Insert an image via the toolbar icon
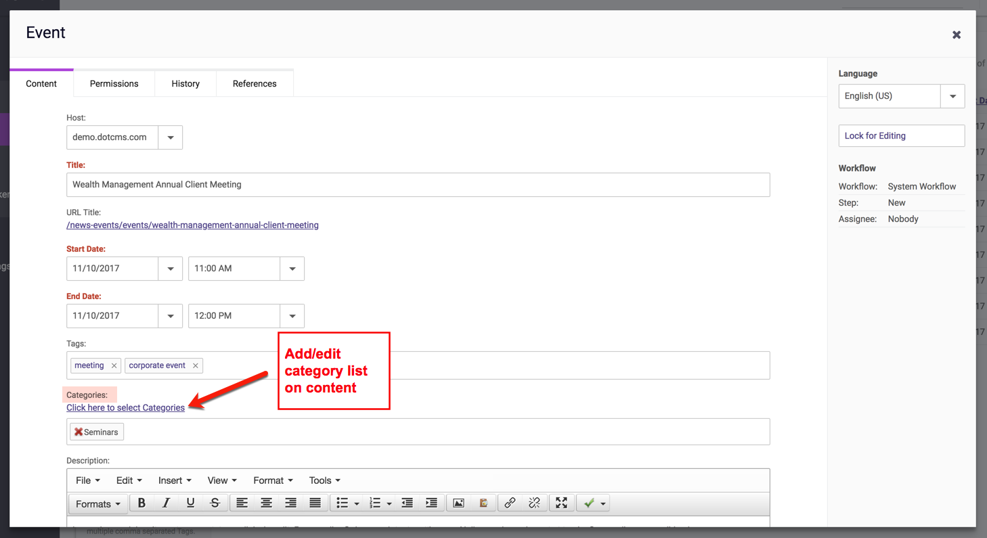Viewport: 987px width, 538px height. tap(458, 503)
